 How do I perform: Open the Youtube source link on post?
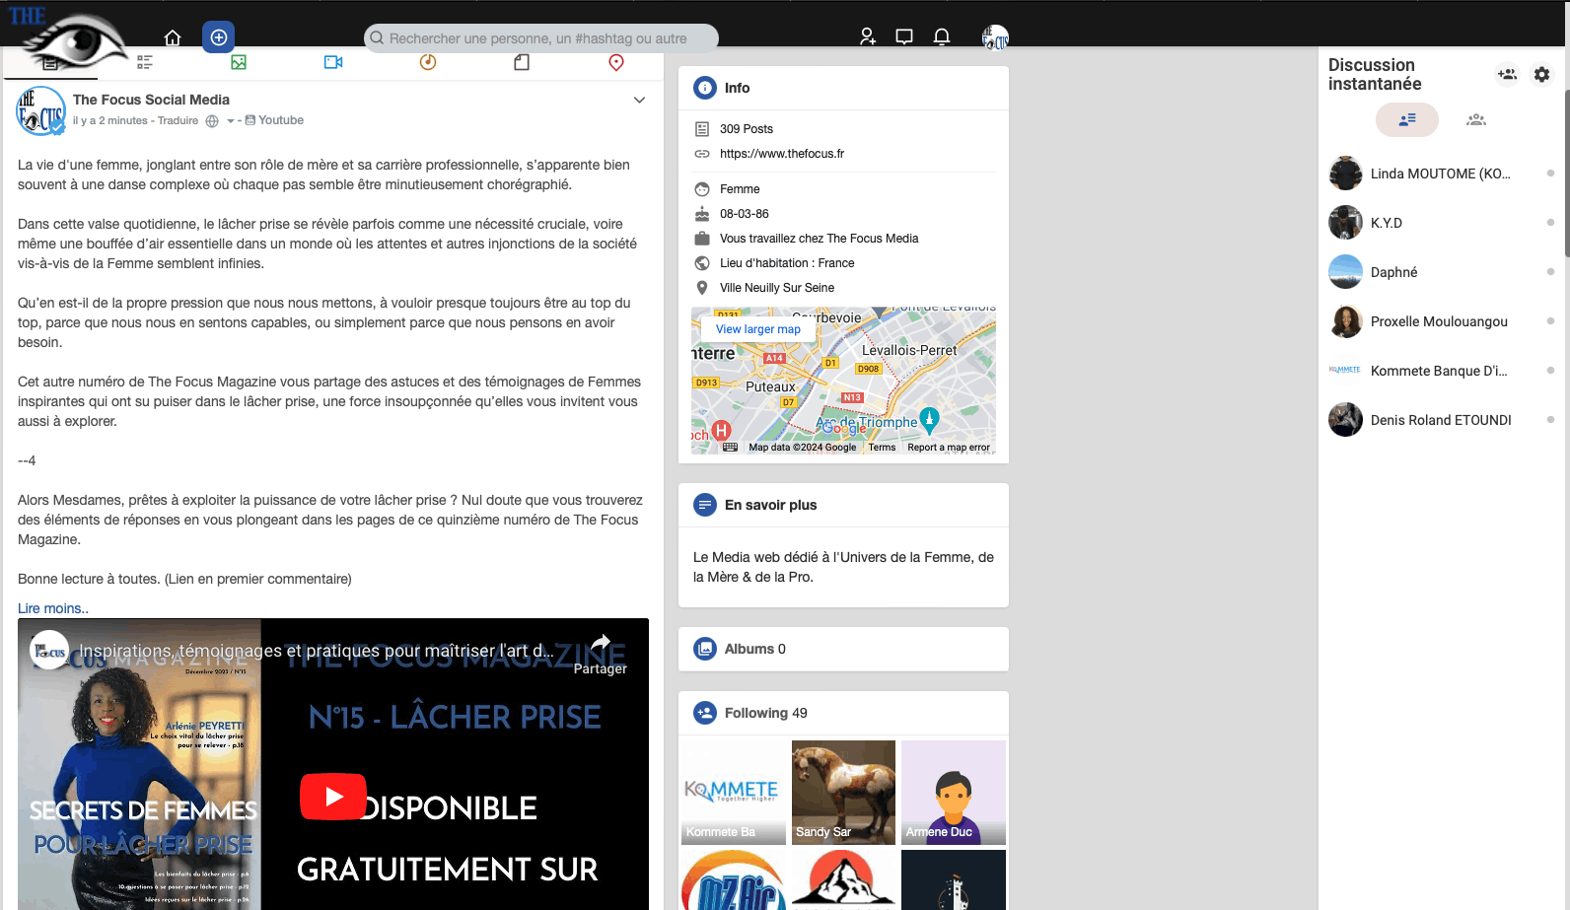[x=274, y=120]
